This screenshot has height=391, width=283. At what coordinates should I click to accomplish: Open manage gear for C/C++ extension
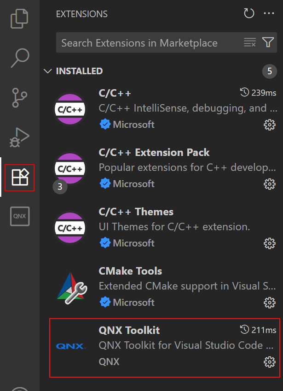[269, 124]
